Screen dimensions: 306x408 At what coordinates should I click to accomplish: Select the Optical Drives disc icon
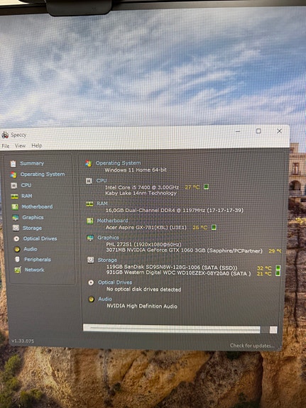point(16,238)
